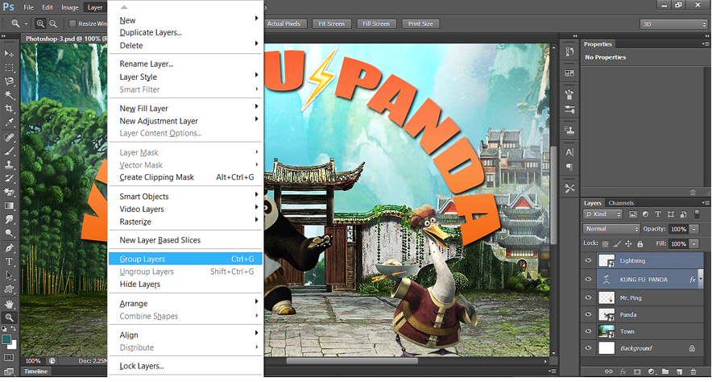Open the Timeline panel tab
The image size is (712, 382).
(36, 371)
